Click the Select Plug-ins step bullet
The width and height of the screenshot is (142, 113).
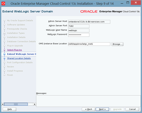pos(5,50)
